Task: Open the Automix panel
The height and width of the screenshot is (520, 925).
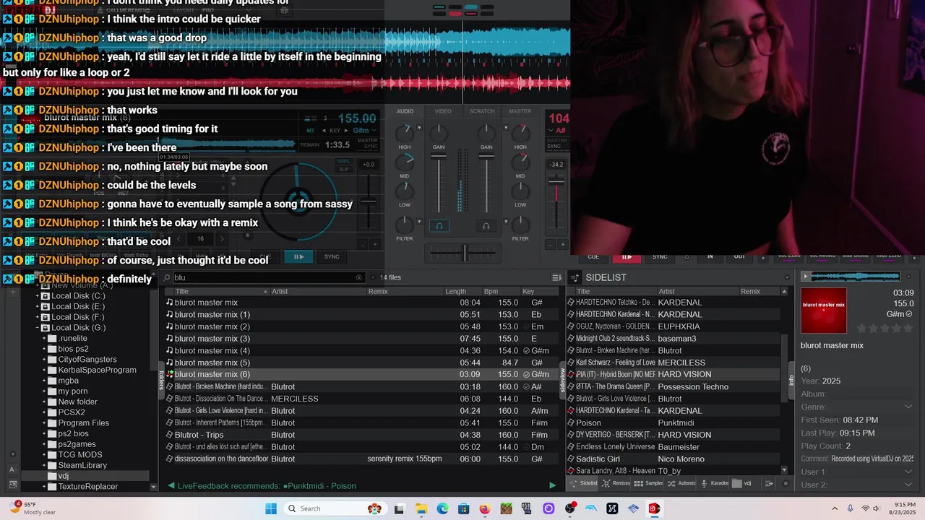Action: pos(682,483)
